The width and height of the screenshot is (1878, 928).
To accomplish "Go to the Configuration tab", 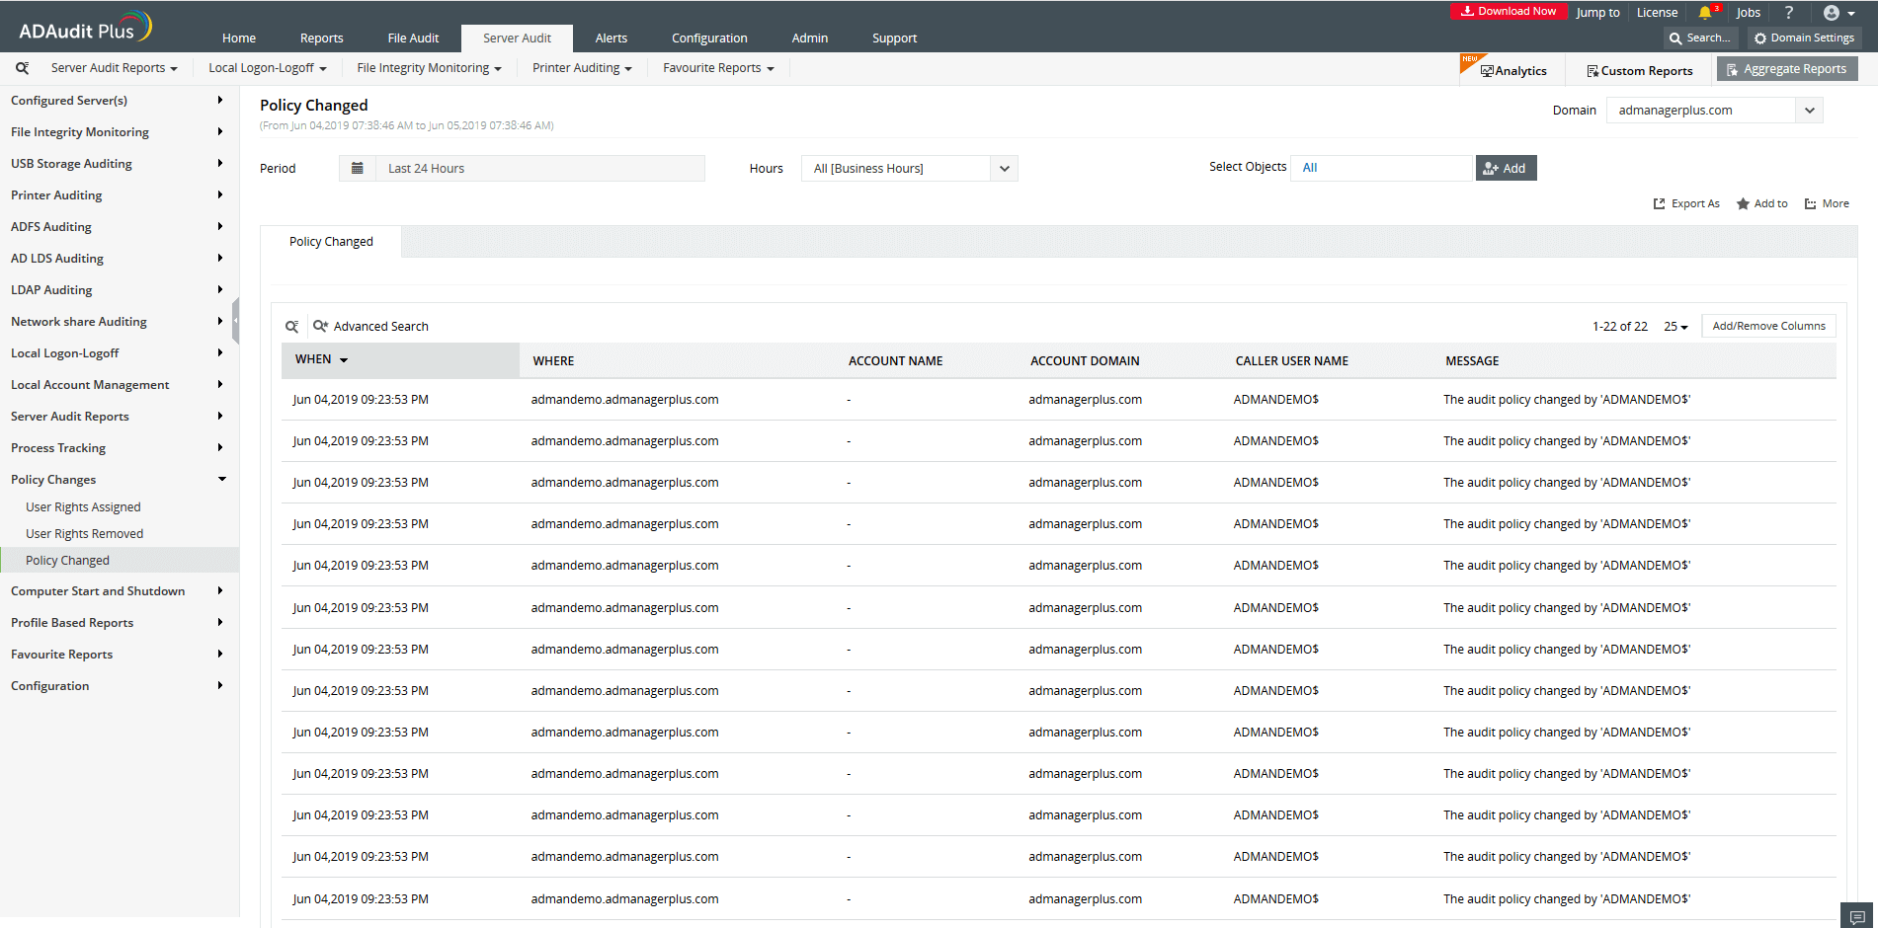I will click(709, 39).
